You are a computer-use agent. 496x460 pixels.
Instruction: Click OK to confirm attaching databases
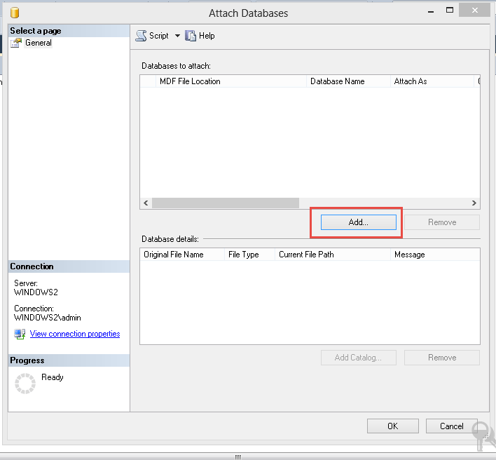click(392, 426)
